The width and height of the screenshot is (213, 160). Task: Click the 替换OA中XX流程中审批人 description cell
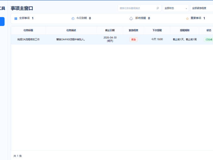coord(71,39)
